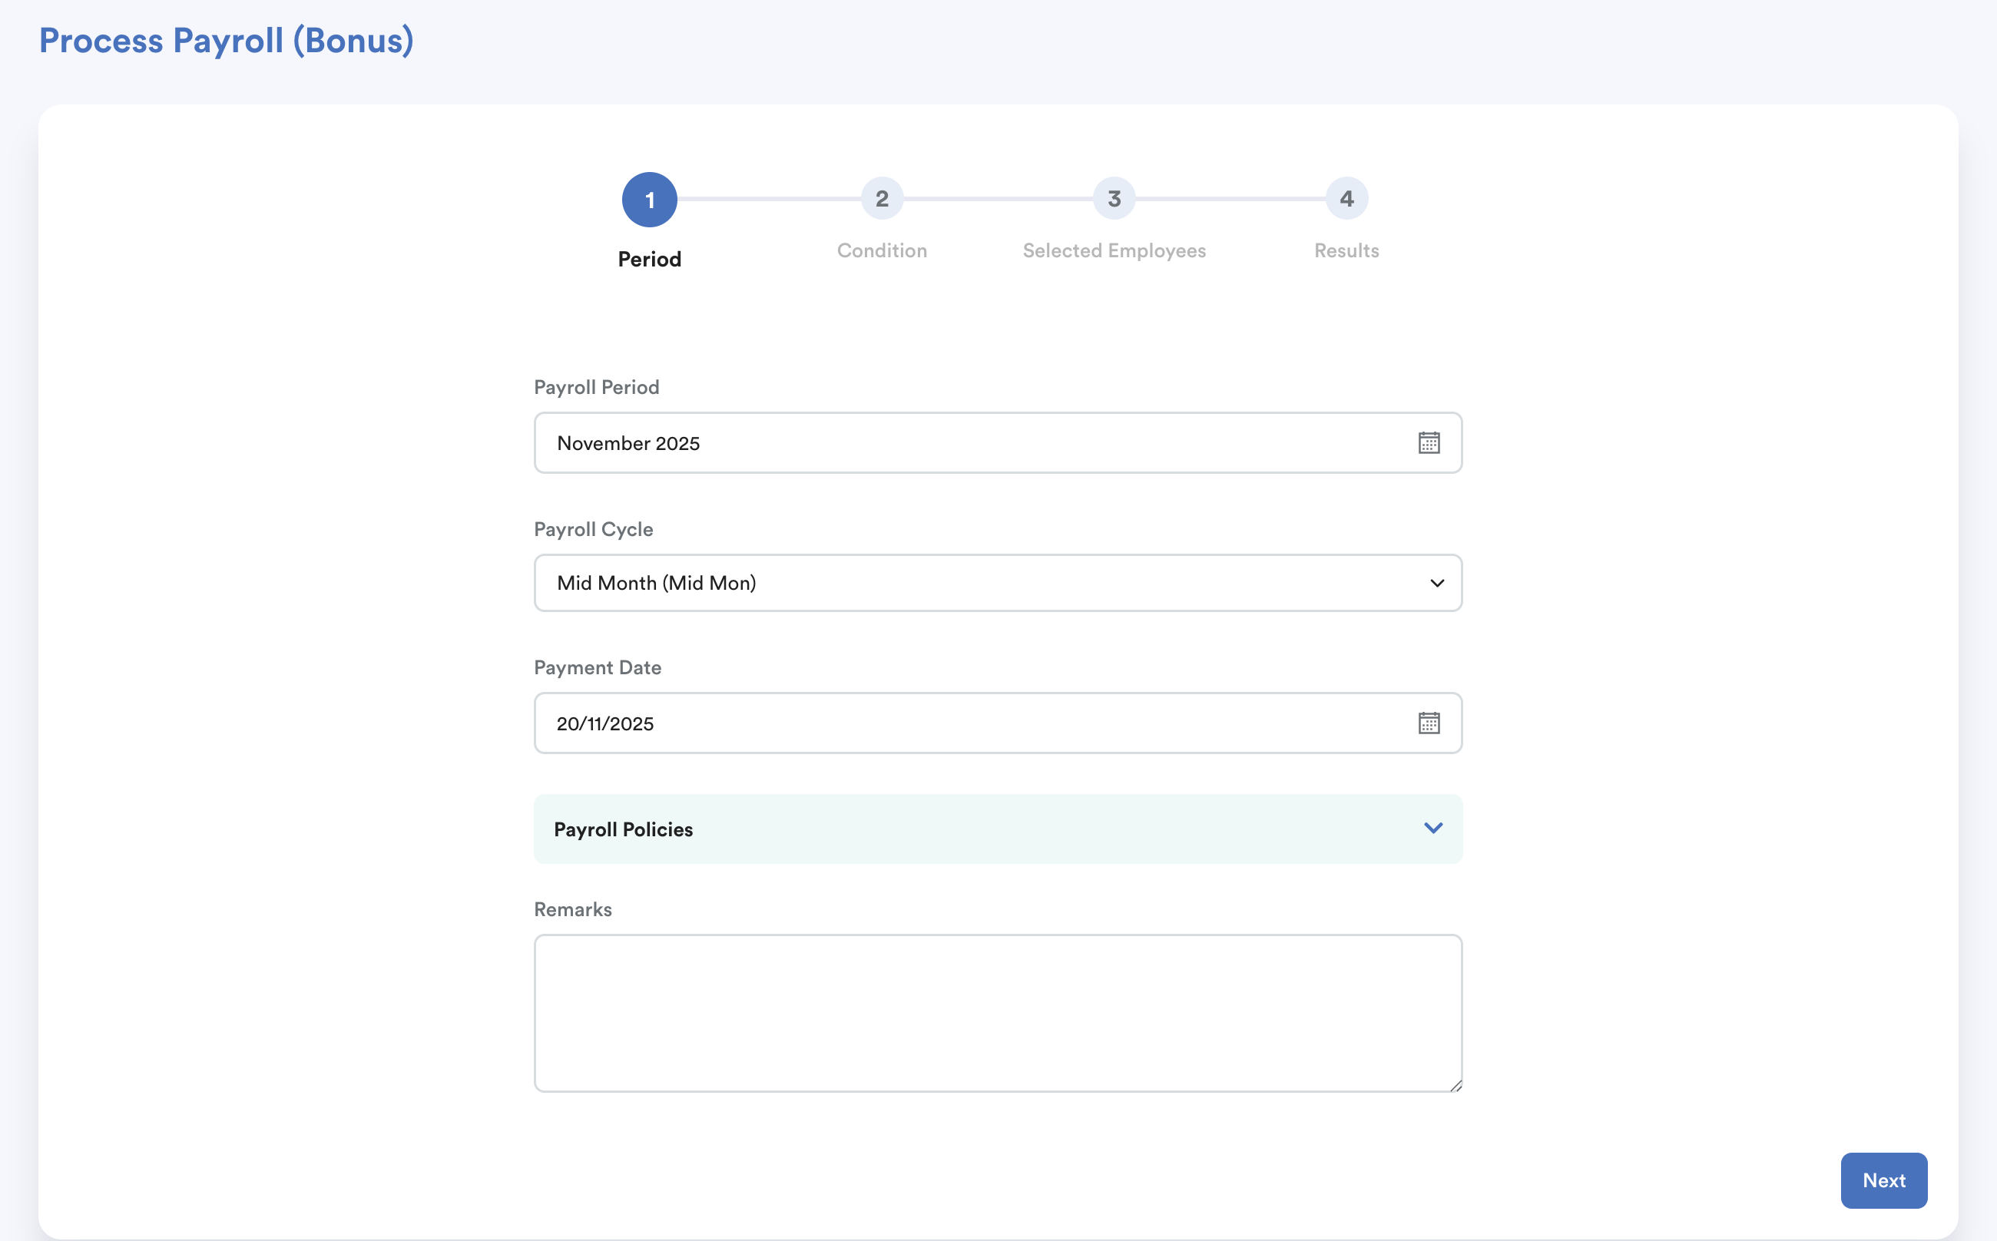Open the Payroll Cycle dropdown arrow
Image resolution: width=1997 pixels, height=1241 pixels.
1436,584
